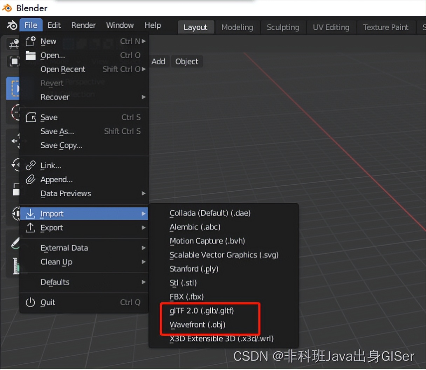
Task: Switch to the Modeling workspace tab
Action: pyautogui.click(x=238, y=27)
